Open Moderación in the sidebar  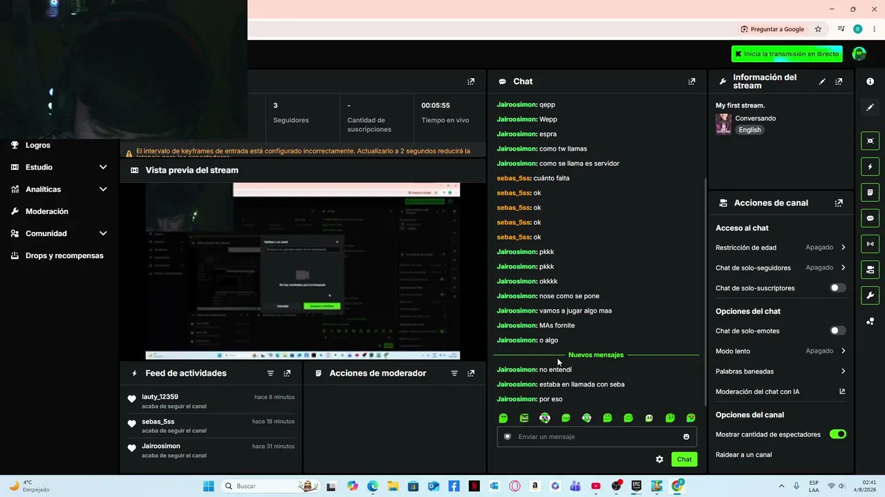click(47, 211)
